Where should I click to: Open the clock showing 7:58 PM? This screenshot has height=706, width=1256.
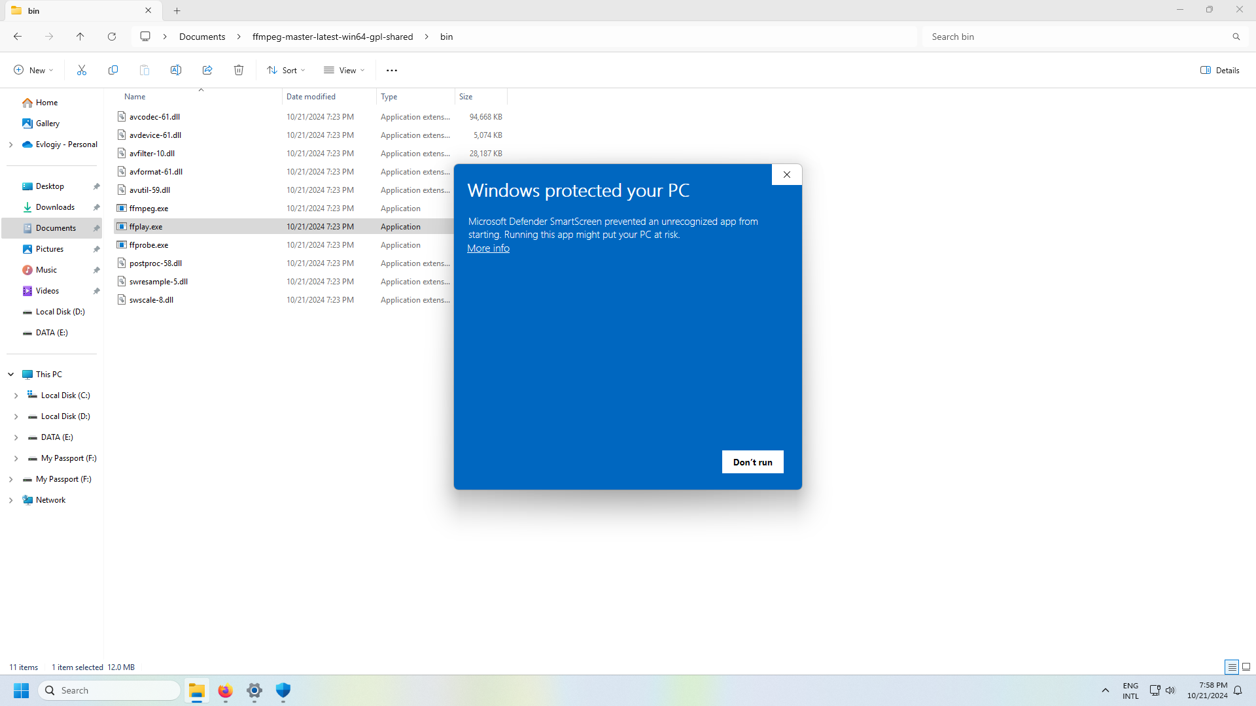coord(1208,690)
